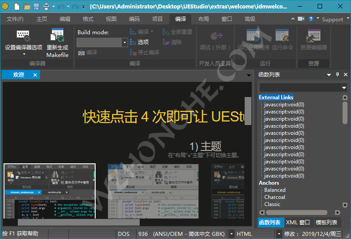Switch to the 编辑 ribbon tab

point(65,19)
